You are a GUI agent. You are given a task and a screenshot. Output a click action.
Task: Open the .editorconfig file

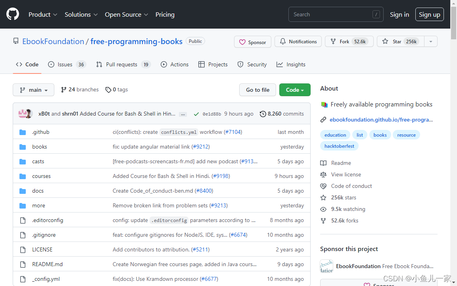(x=48, y=220)
